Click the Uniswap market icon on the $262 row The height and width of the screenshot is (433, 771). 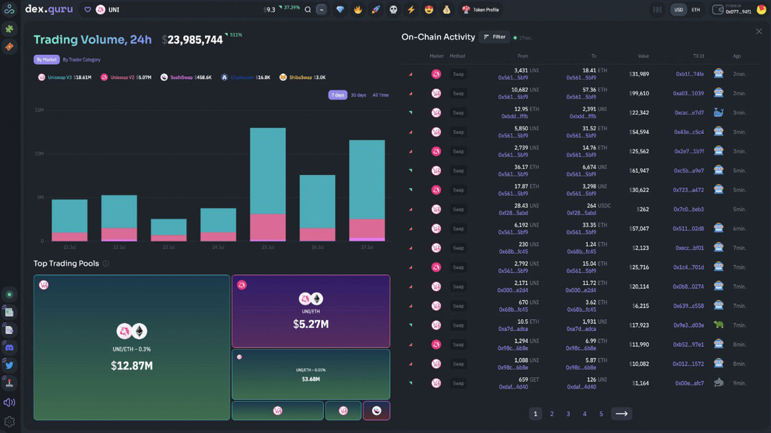[x=436, y=209]
